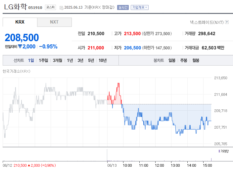Show the 월봉 monthly candle chart

196,60
